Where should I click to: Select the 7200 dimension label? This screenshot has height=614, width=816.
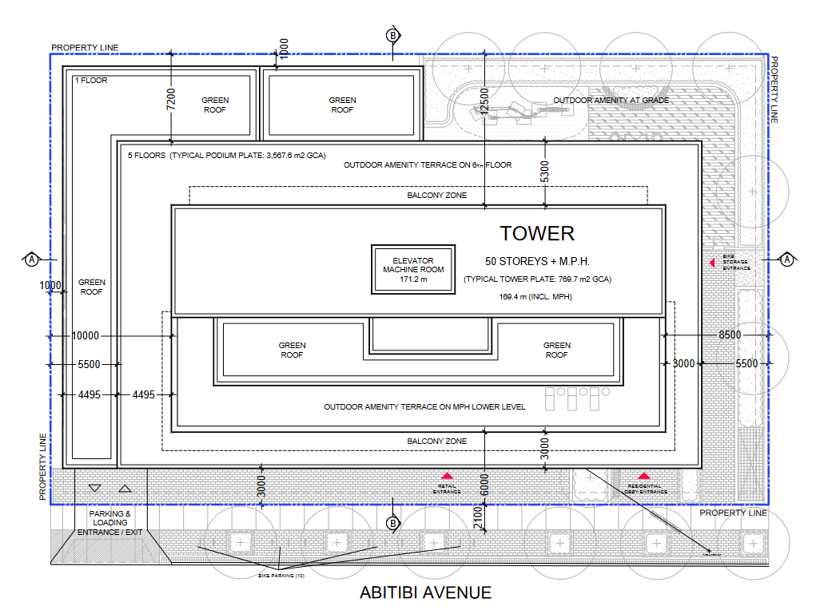[171, 101]
